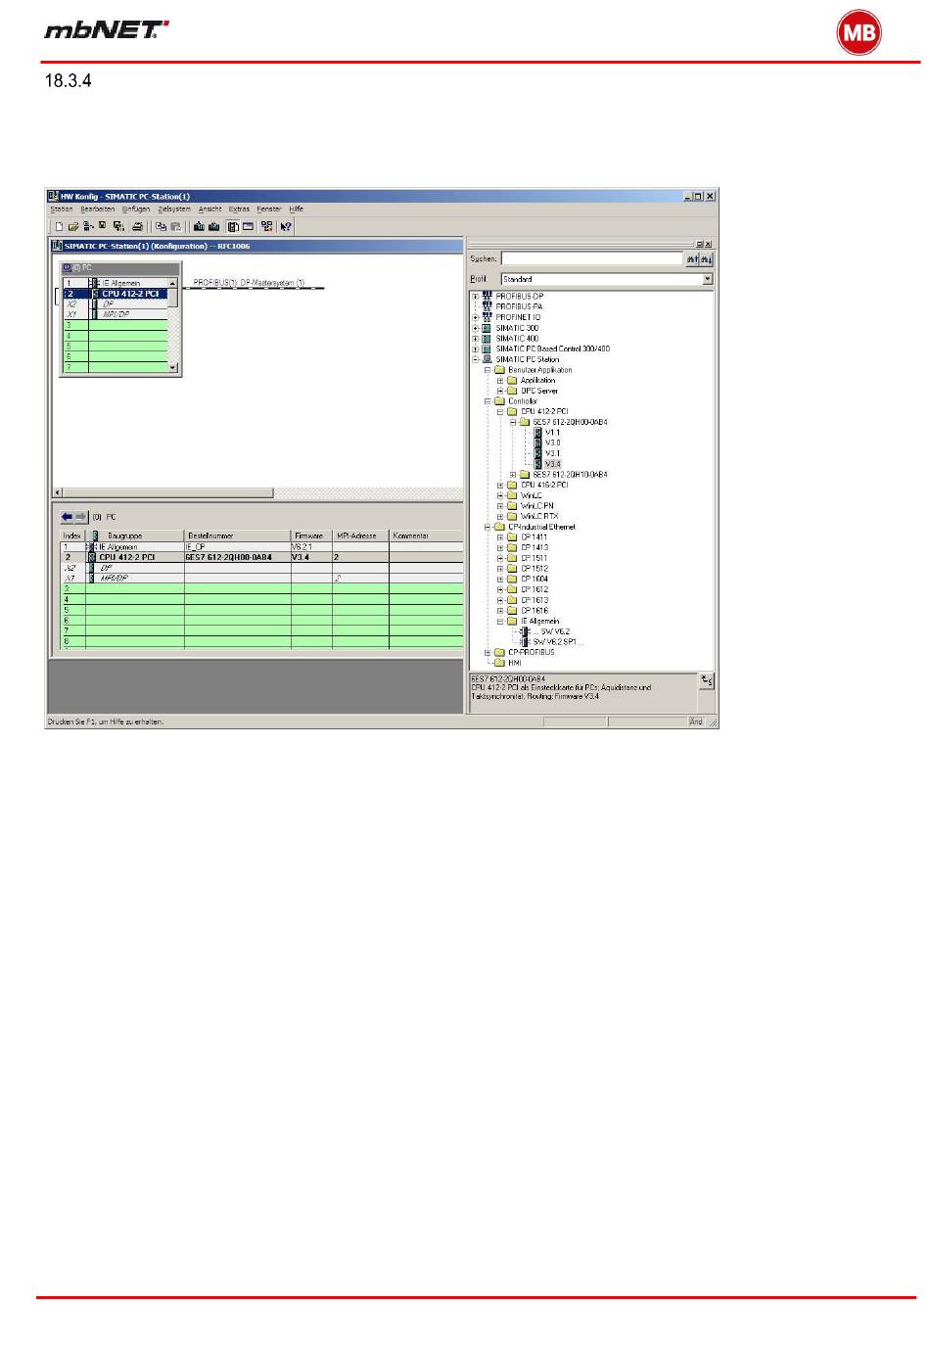The height and width of the screenshot is (1349, 930).
Task: Open the Hilfe menu
Action: [x=296, y=209]
